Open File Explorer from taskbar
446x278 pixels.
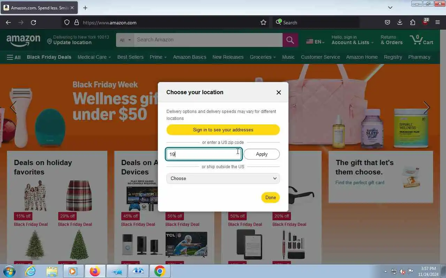52,271
